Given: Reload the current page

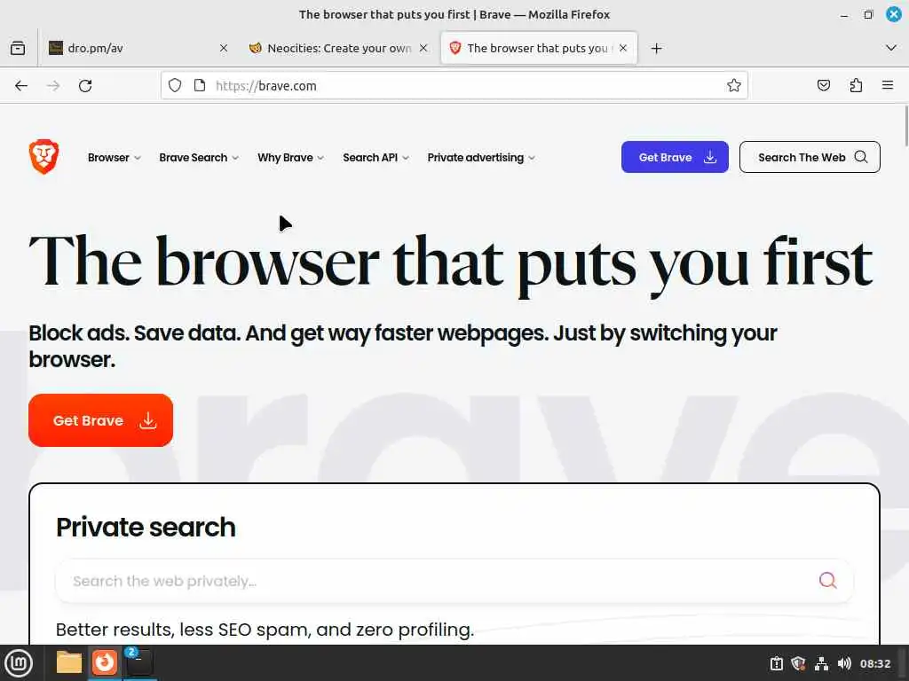Looking at the screenshot, I should pos(85,86).
